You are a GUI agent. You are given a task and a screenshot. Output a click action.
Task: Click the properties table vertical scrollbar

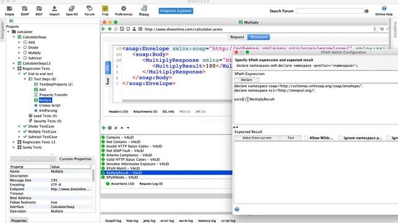tap(93, 175)
